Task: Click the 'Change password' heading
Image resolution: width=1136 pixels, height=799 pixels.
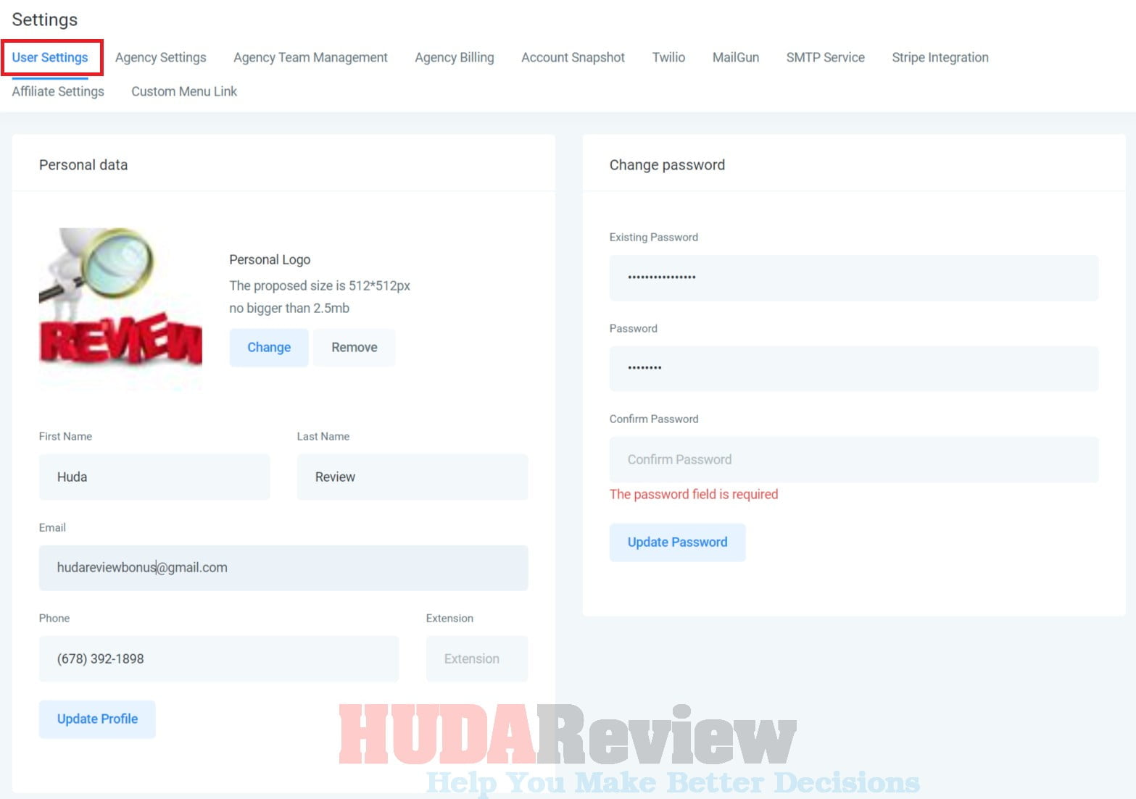Action: point(667,164)
